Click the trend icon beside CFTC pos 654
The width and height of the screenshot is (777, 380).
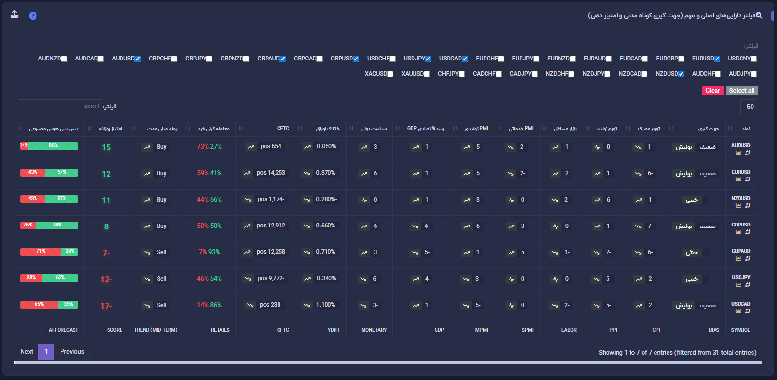pyautogui.click(x=251, y=147)
